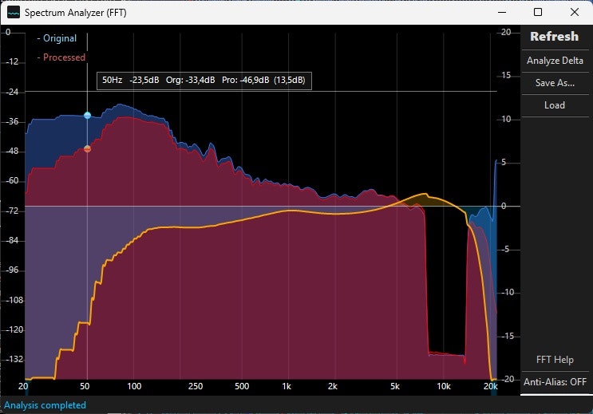Click the 500 frequency axis label
The image size is (593, 414).
[x=242, y=386]
